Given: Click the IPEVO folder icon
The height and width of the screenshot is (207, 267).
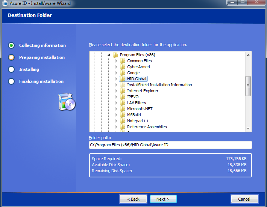Looking at the screenshot, I should point(122,97).
